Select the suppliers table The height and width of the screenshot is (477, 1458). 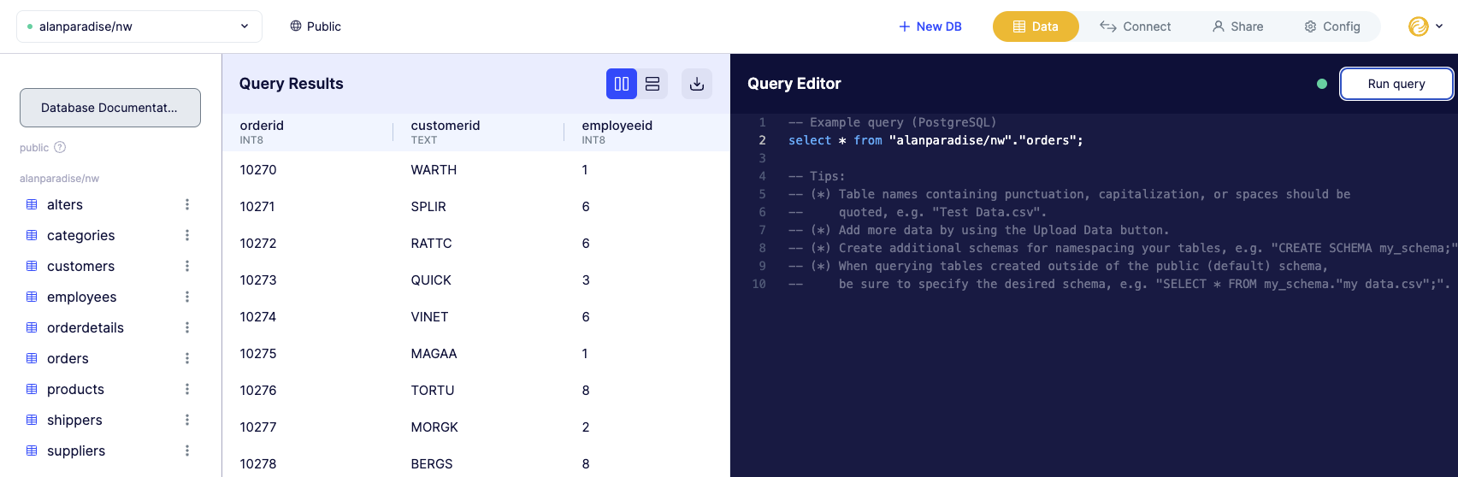tap(76, 450)
